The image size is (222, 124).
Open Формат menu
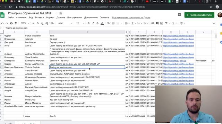(50, 18)
